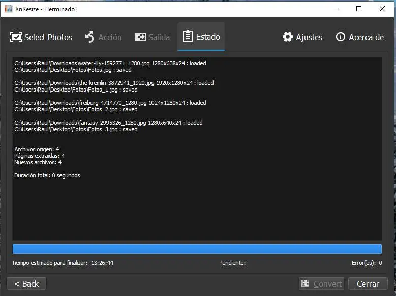The width and height of the screenshot is (396, 296).
Task: Go back with the < Back button
Action: tap(26, 284)
